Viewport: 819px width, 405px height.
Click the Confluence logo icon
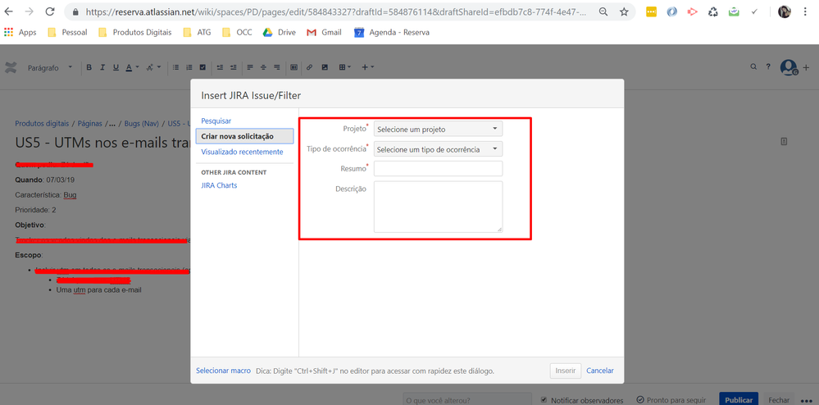point(10,67)
